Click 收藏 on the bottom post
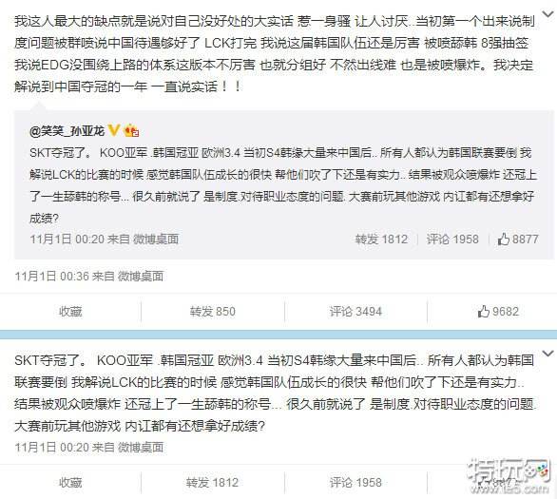Image resolution: width=557 pixels, height=499 pixels. [70, 482]
